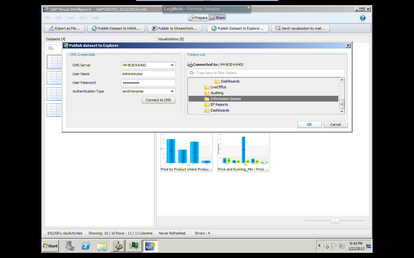Focus the User Password field
The image size is (414, 258).
pos(148,83)
